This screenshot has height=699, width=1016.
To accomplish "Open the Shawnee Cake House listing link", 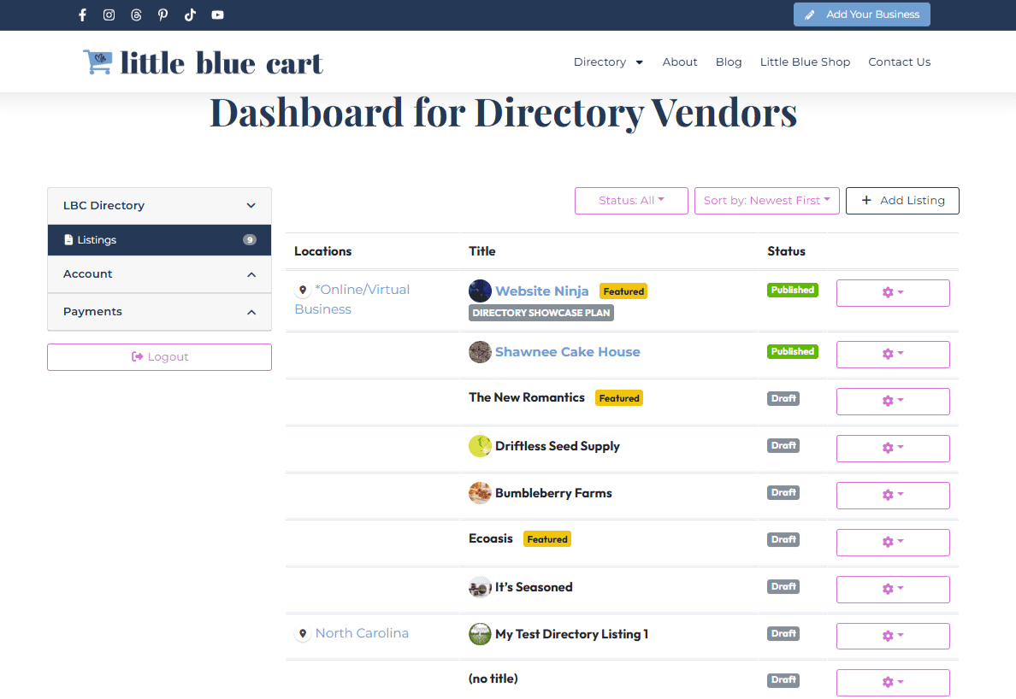I will (567, 352).
